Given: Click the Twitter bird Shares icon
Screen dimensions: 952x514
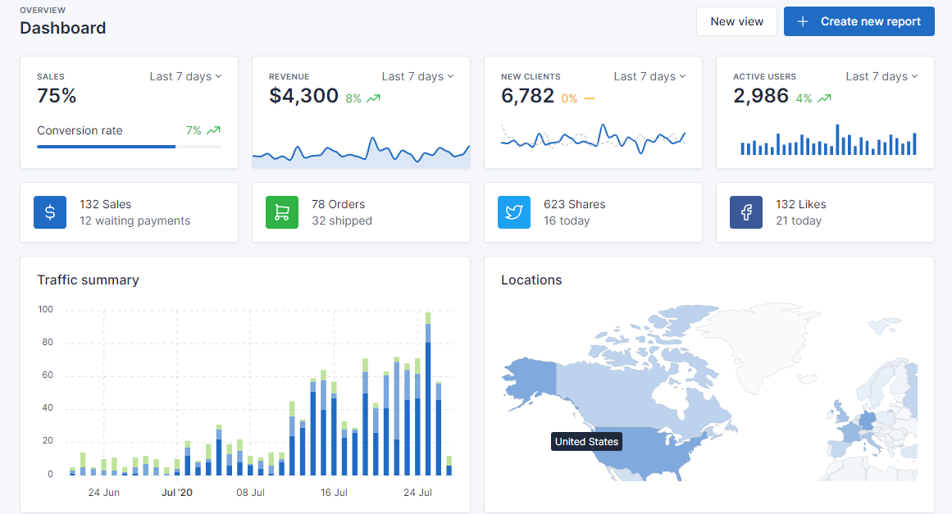Looking at the screenshot, I should [513, 212].
